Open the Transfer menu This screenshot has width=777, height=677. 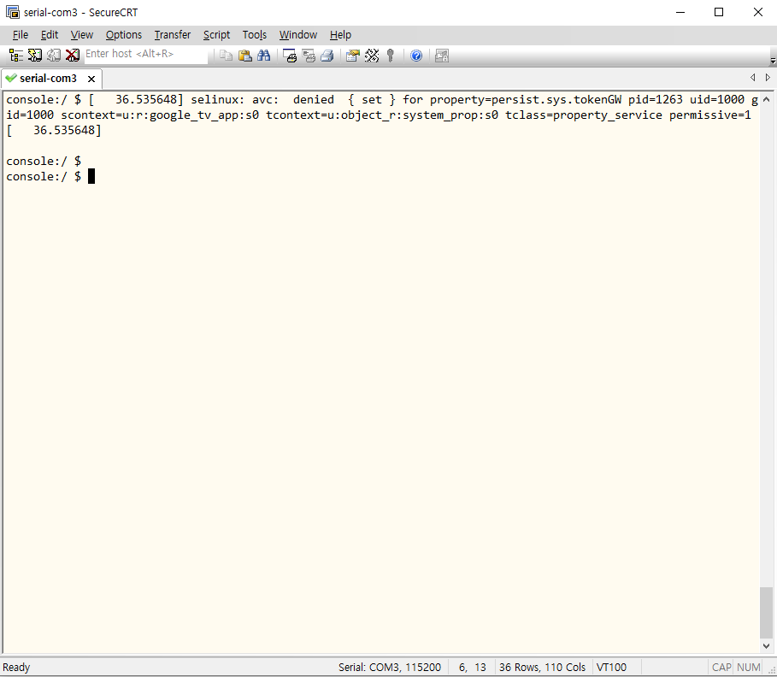173,35
